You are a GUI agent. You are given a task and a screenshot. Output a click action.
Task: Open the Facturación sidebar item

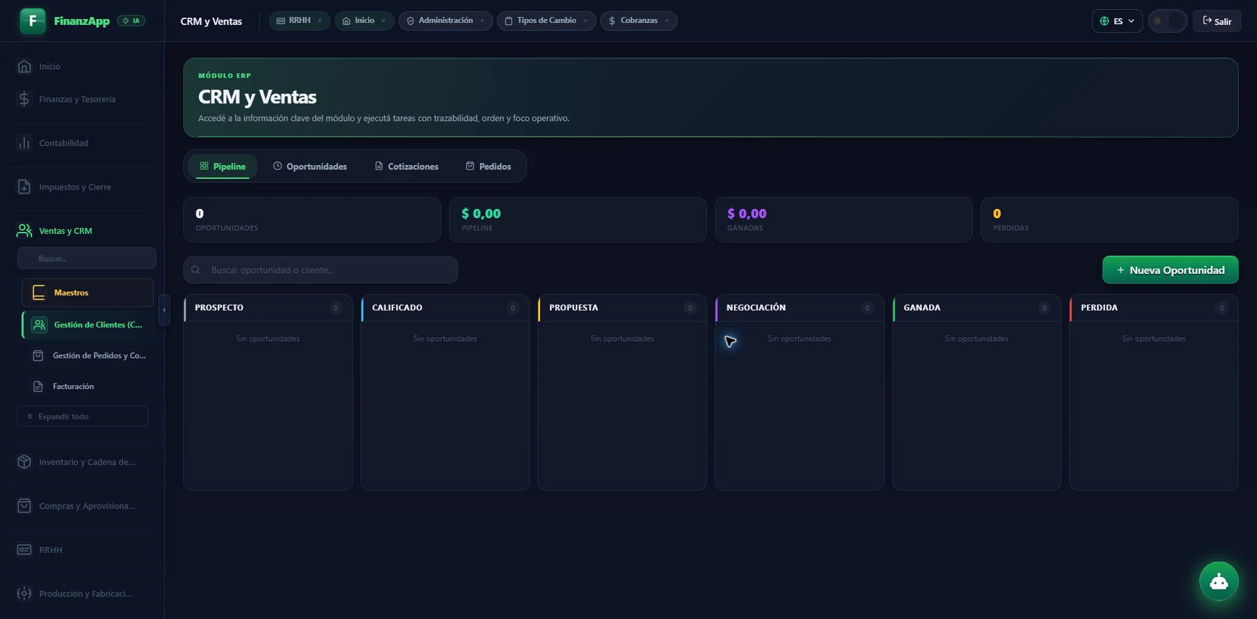[x=88, y=386]
